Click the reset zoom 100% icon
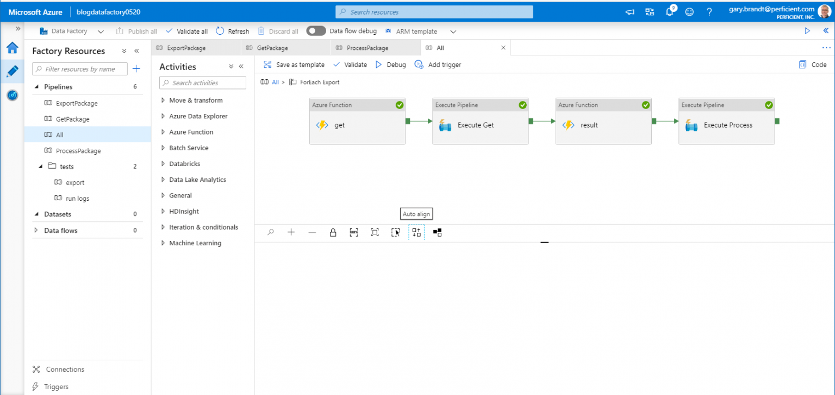This screenshot has height=395, width=835. 354,232
